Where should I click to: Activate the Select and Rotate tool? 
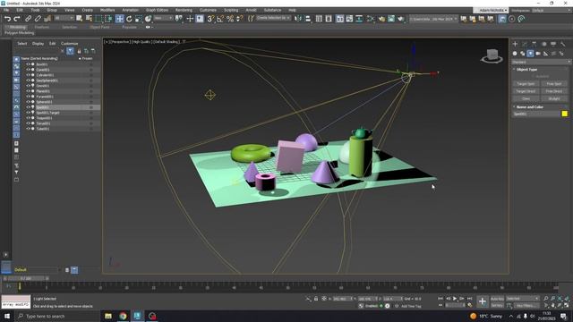tap(129, 19)
